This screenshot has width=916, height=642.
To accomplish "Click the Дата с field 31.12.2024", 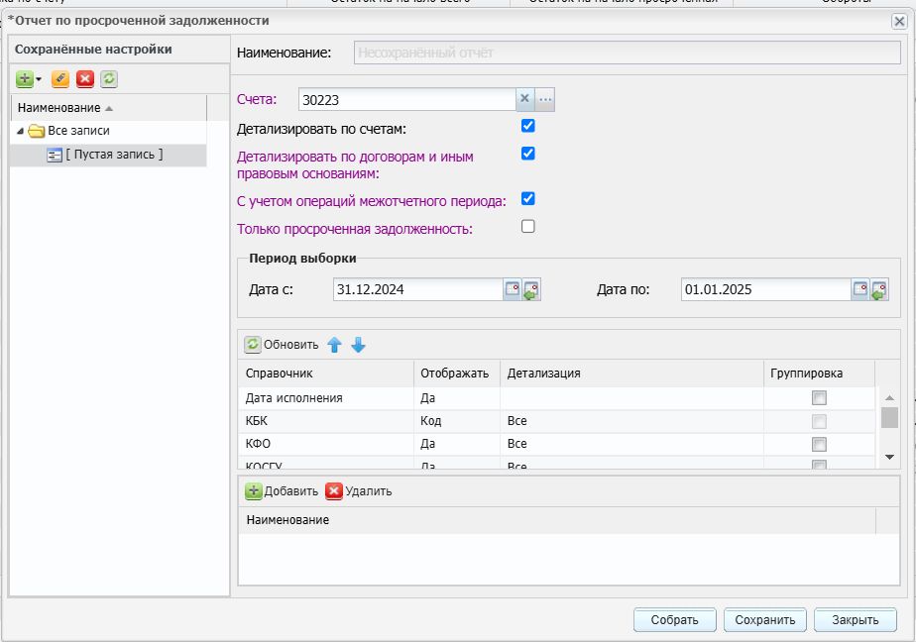I will [x=418, y=289].
